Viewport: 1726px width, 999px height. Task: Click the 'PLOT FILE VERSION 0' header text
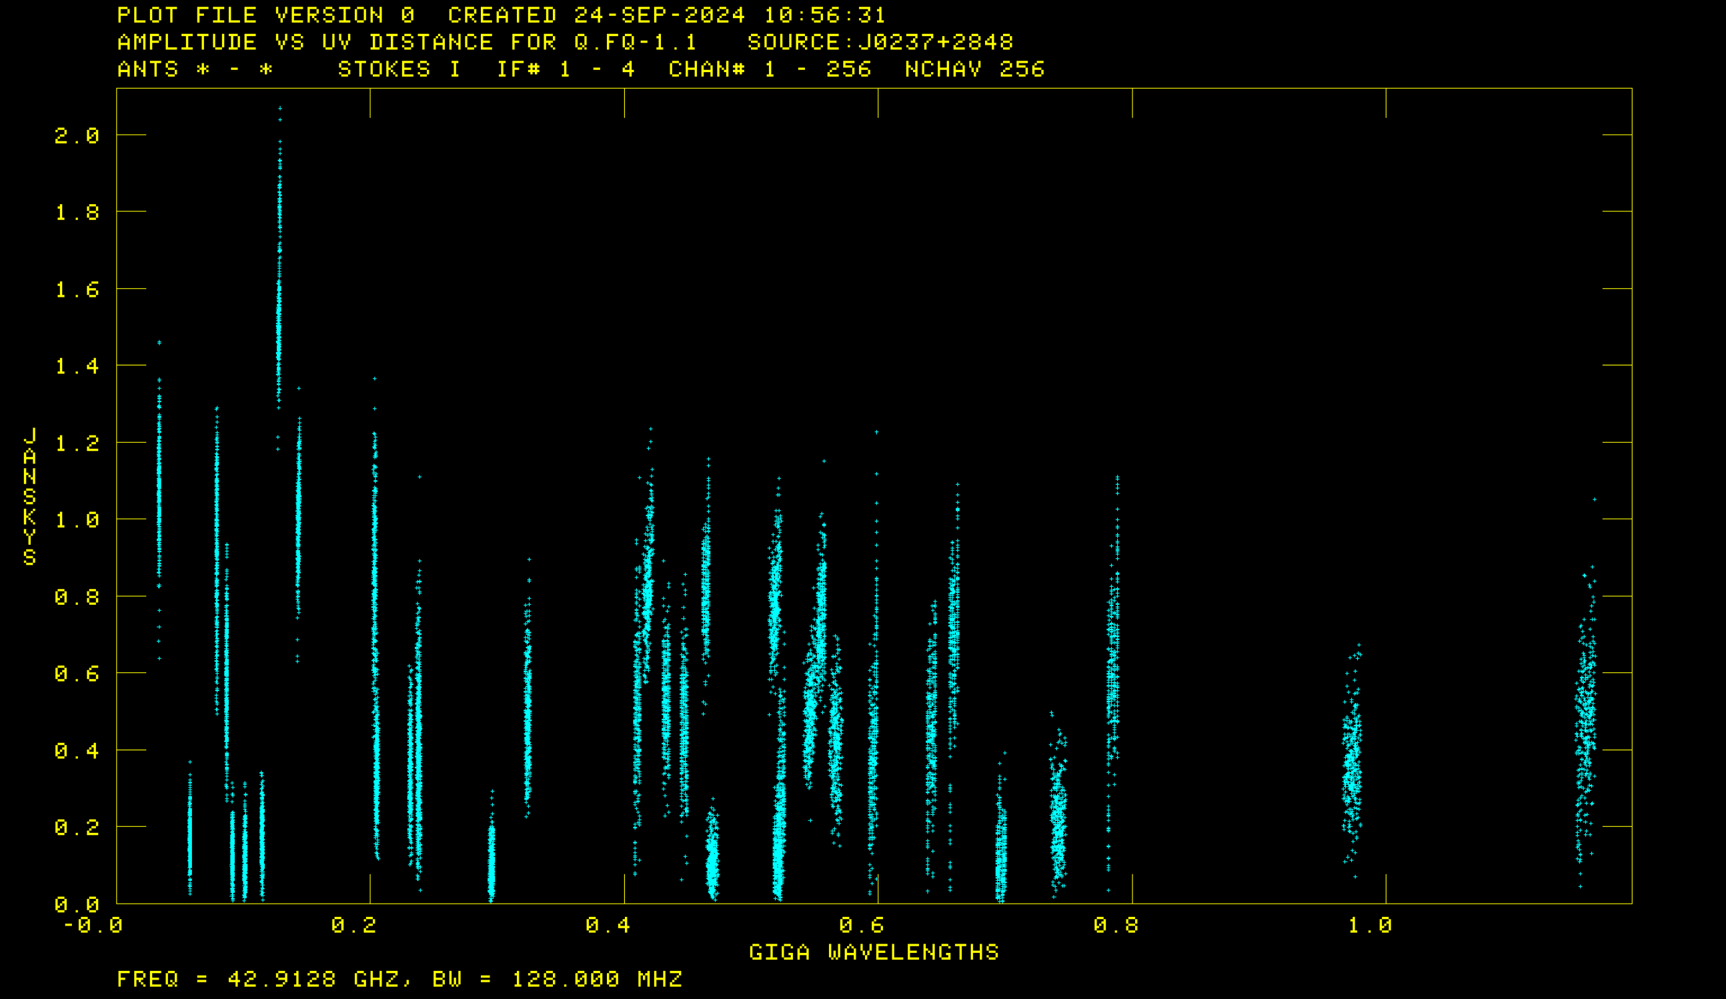(265, 15)
